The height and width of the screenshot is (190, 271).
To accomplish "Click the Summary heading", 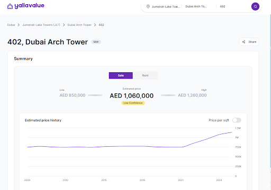I will pyautogui.click(x=23, y=59).
